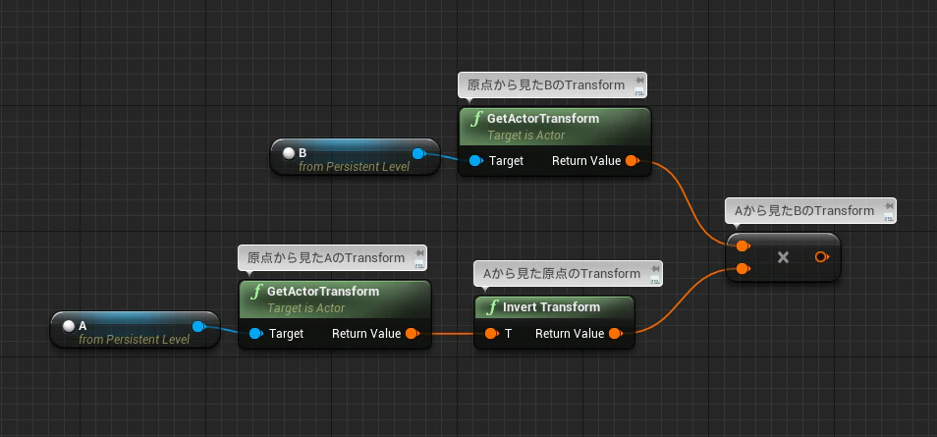This screenshot has width=937, height=437.
Task: Toggle pin on 原点から見たBのTransform comment bubble
Action: pos(638,81)
